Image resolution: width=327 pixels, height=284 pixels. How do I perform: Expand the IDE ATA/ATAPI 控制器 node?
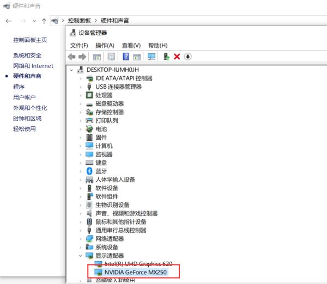click(81, 78)
